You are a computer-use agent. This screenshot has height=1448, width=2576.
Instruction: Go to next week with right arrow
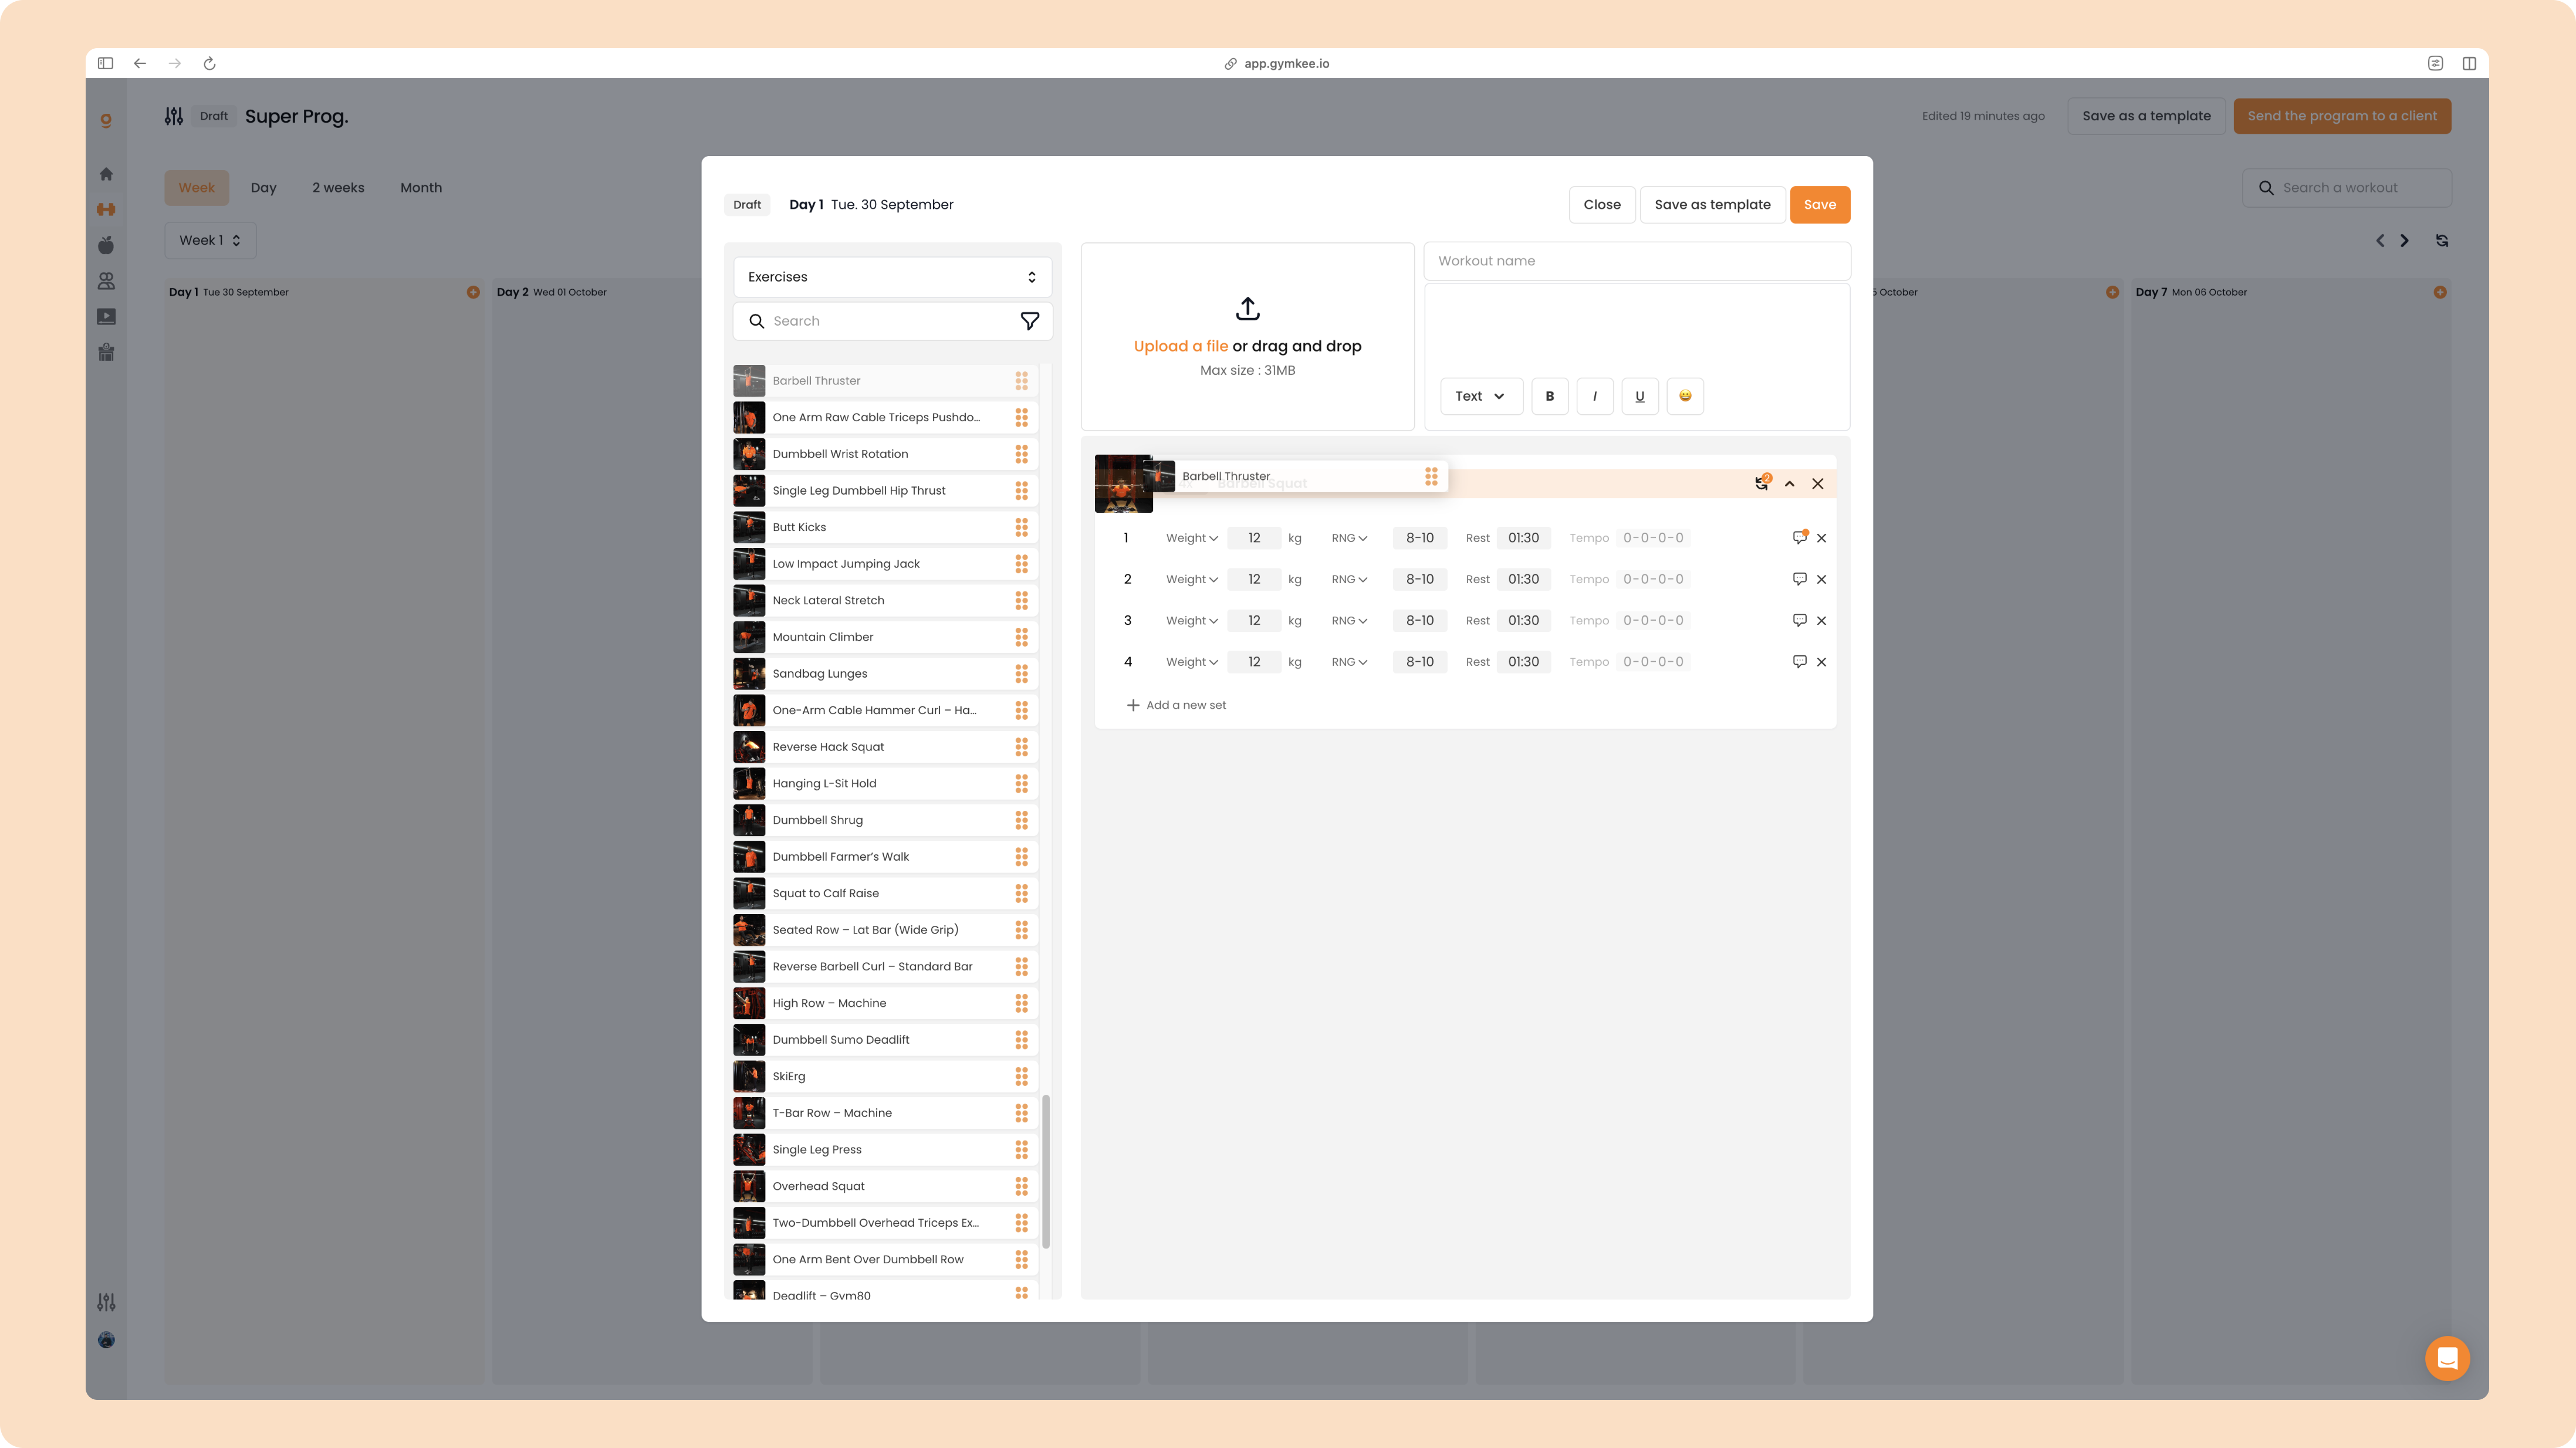pos(2405,240)
